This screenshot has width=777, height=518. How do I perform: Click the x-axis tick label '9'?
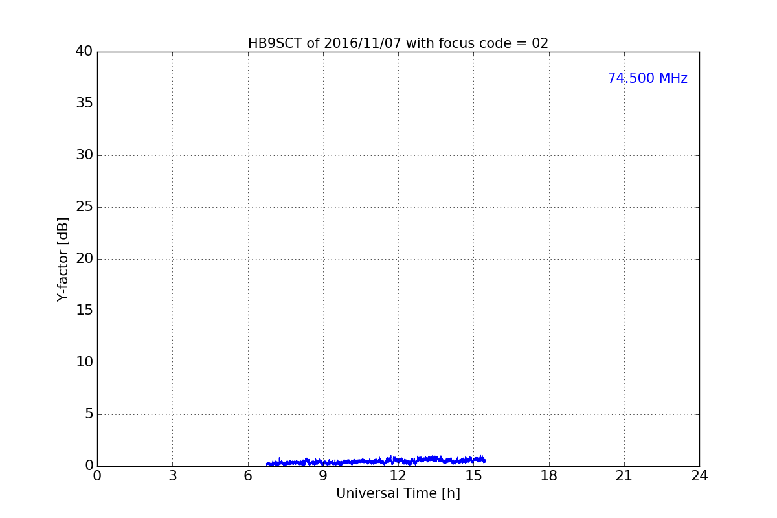click(x=323, y=476)
